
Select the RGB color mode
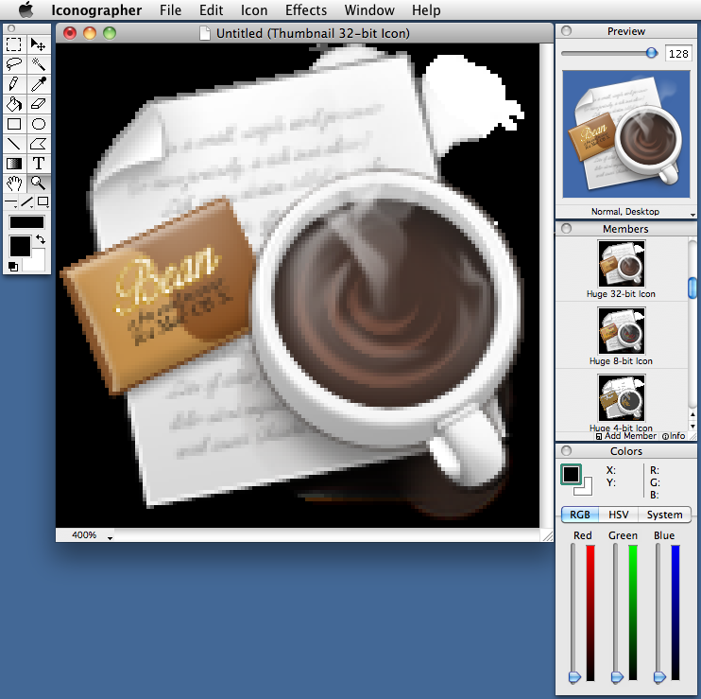579,515
